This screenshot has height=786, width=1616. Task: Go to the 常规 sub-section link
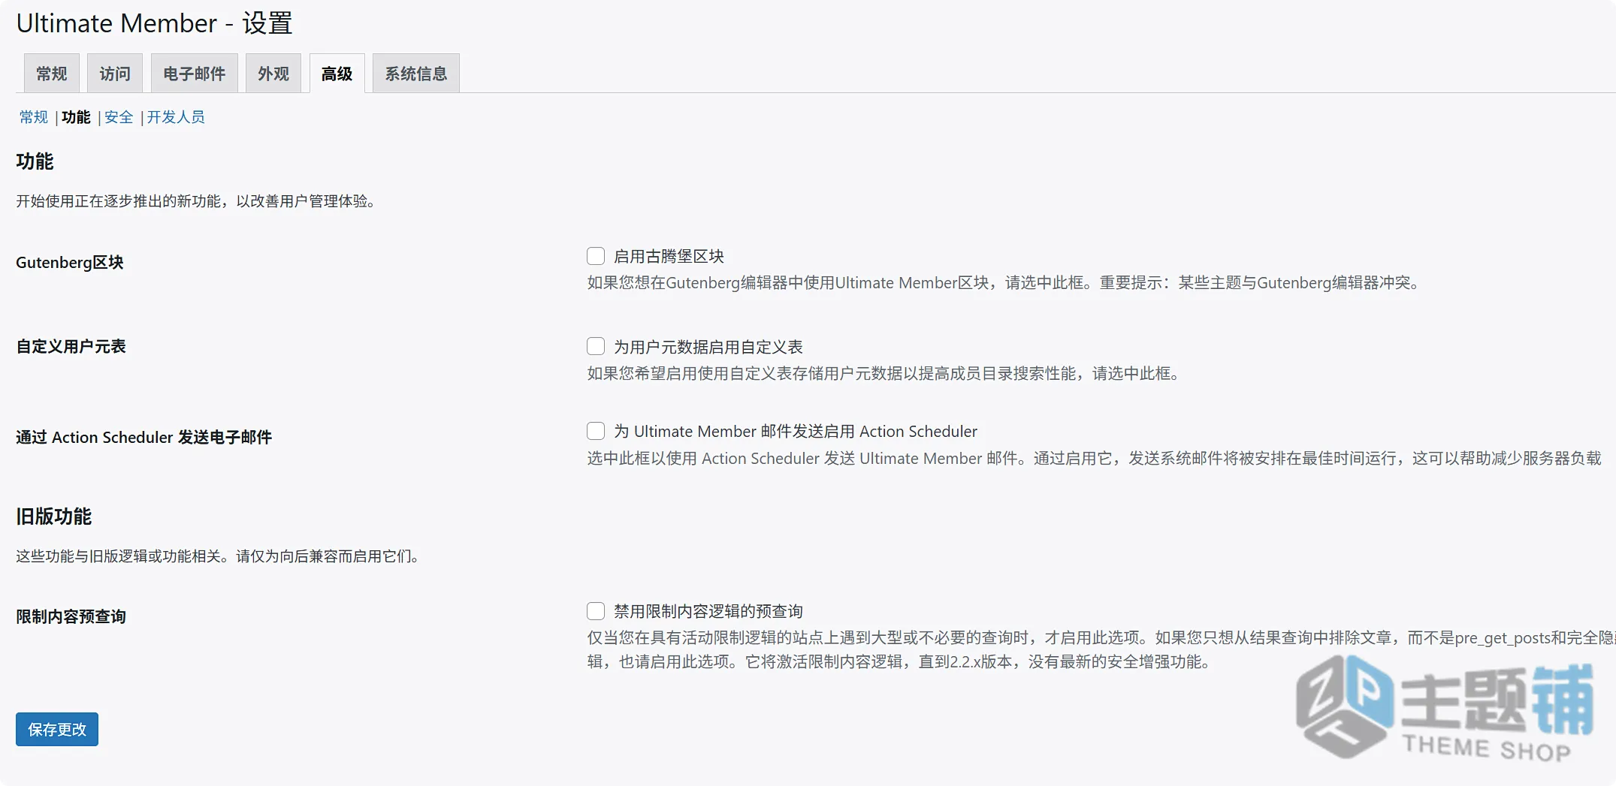pos(34,117)
